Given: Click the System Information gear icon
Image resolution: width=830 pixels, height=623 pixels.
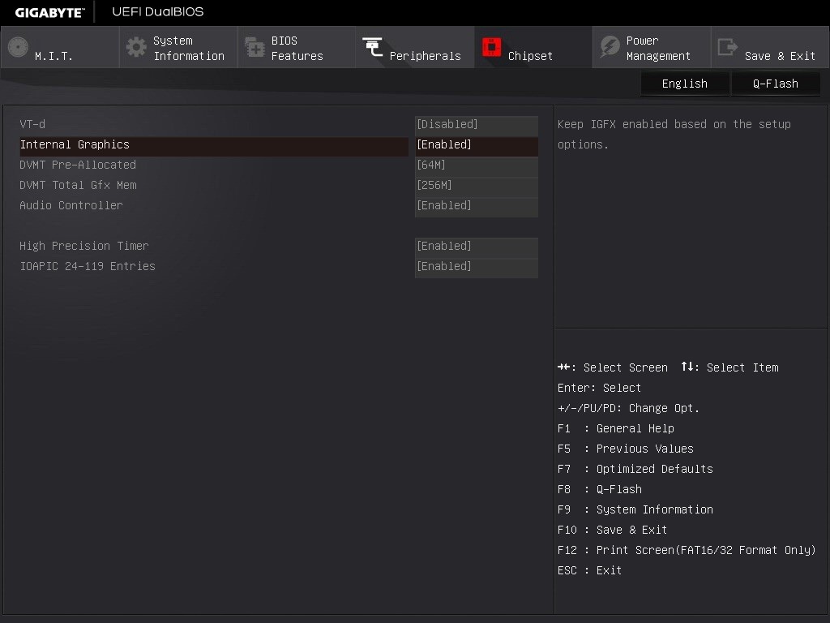Looking at the screenshot, I should tap(136, 47).
